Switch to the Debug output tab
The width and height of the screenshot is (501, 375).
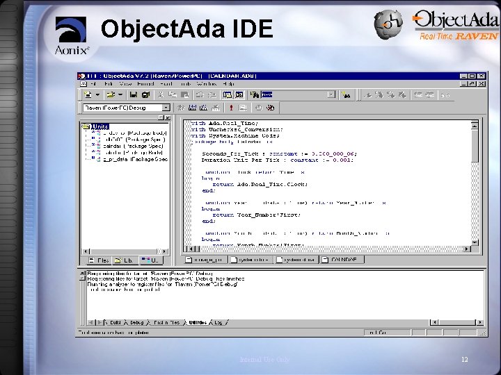tap(136, 322)
